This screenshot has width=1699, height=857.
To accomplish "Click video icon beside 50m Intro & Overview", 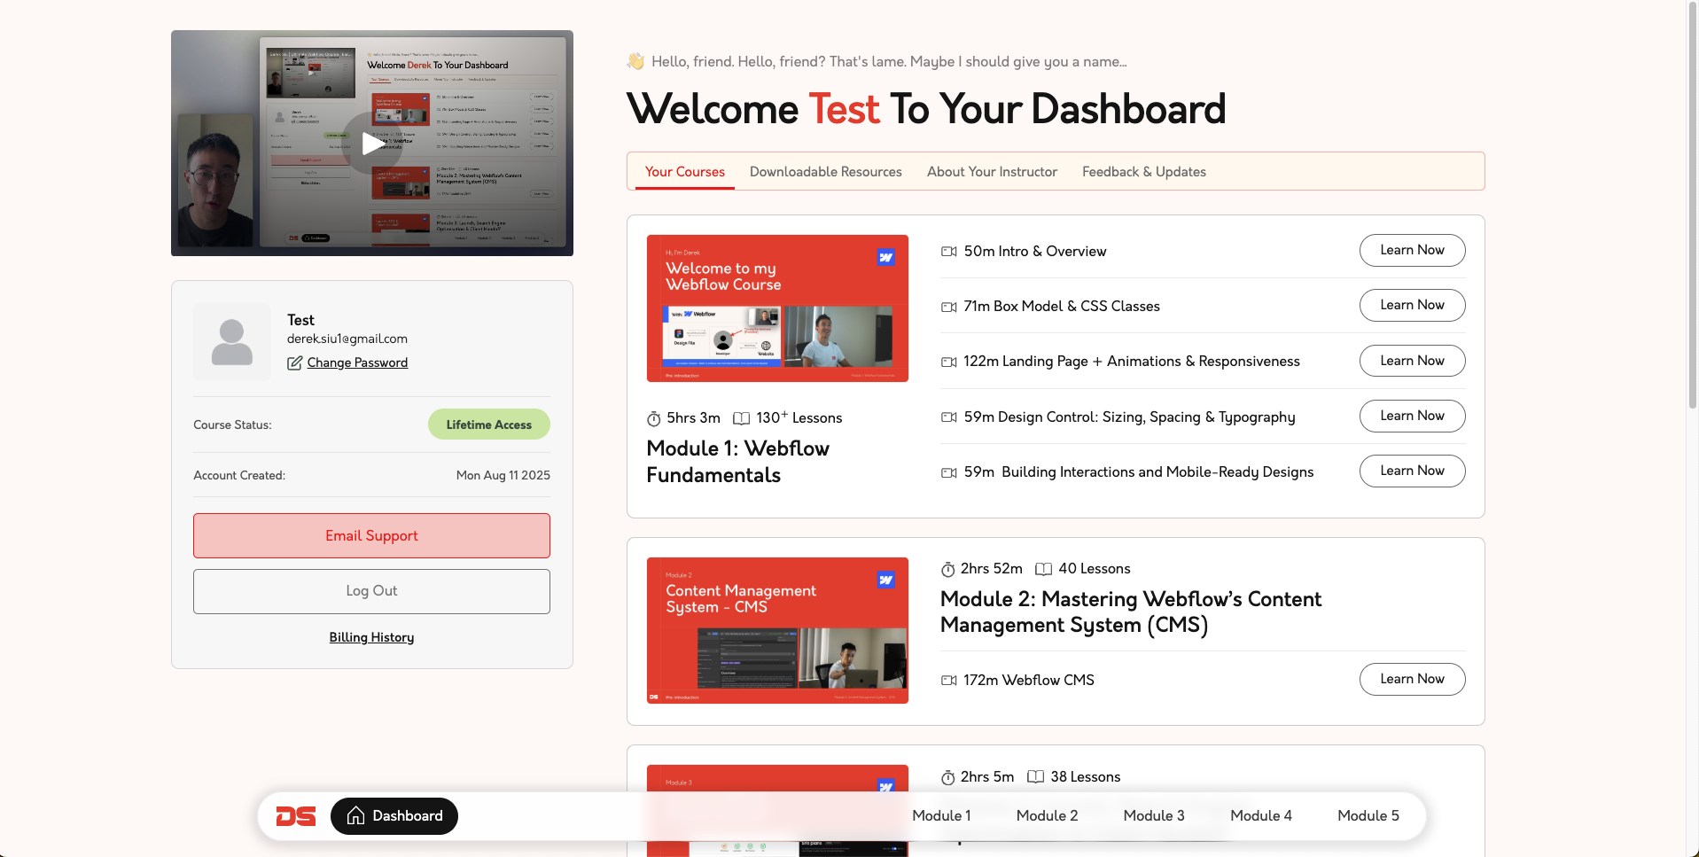I will coord(948,252).
